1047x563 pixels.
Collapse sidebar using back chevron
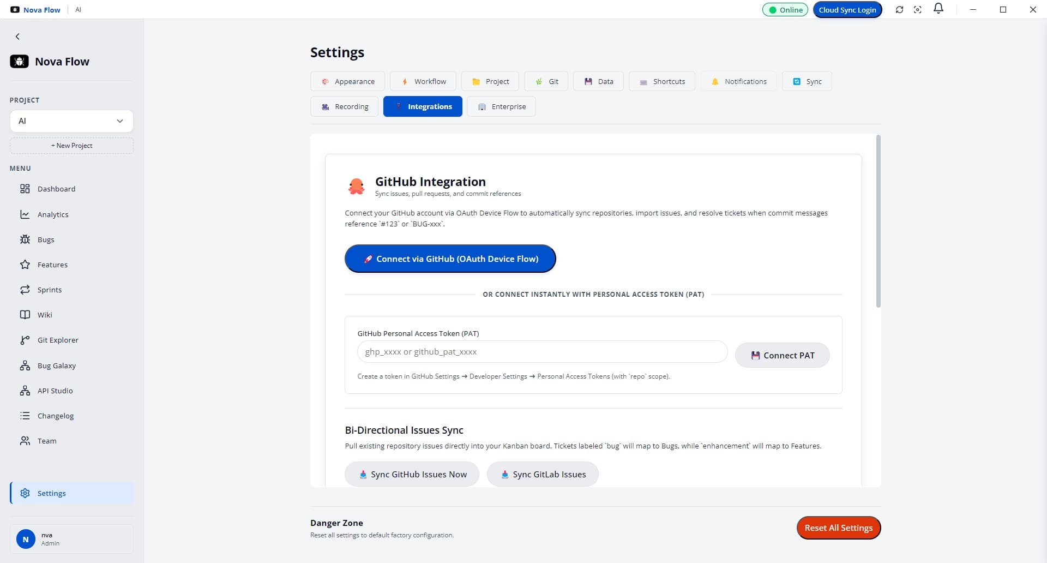(x=17, y=37)
